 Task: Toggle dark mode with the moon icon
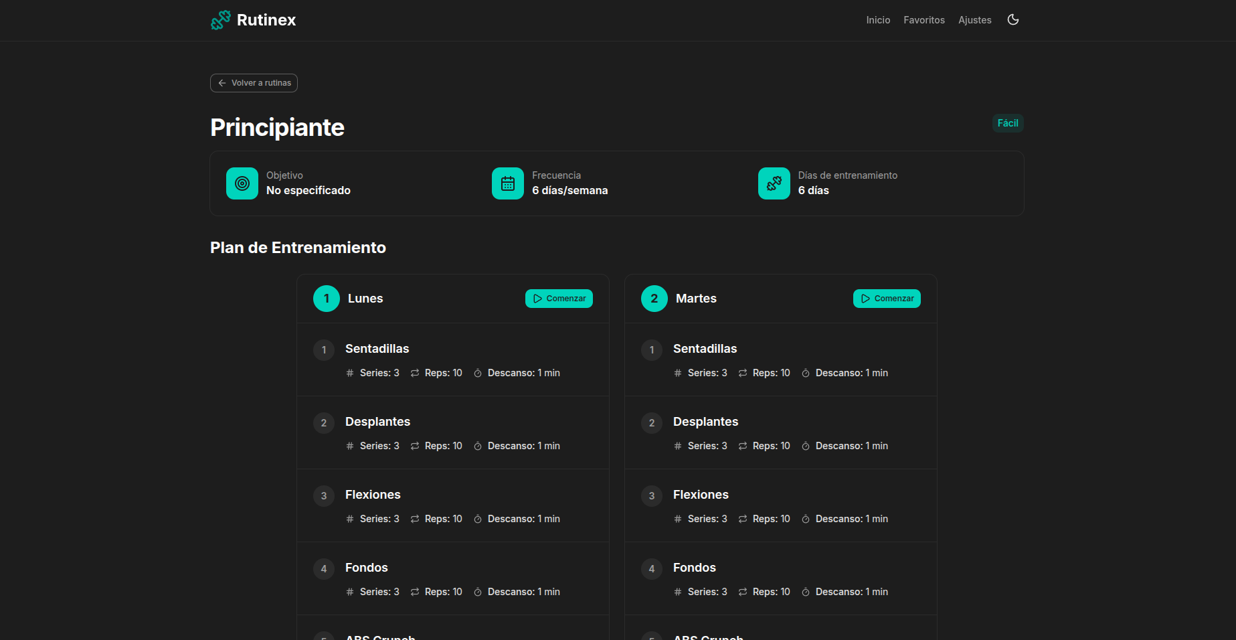[x=1012, y=20]
